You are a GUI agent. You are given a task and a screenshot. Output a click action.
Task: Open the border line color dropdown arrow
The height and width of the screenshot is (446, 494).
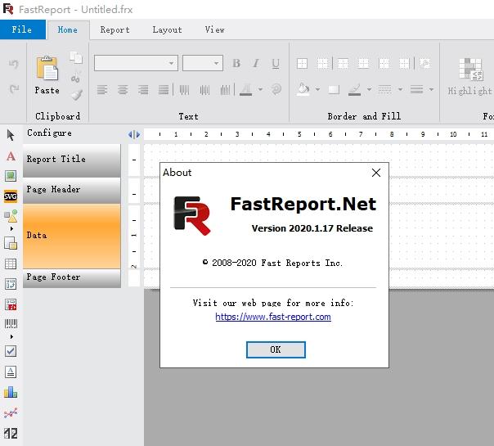pyautogui.click(x=369, y=89)
